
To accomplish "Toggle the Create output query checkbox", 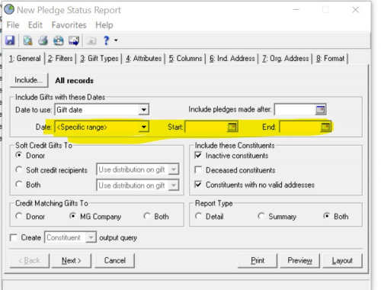I will tap(14, 237).
